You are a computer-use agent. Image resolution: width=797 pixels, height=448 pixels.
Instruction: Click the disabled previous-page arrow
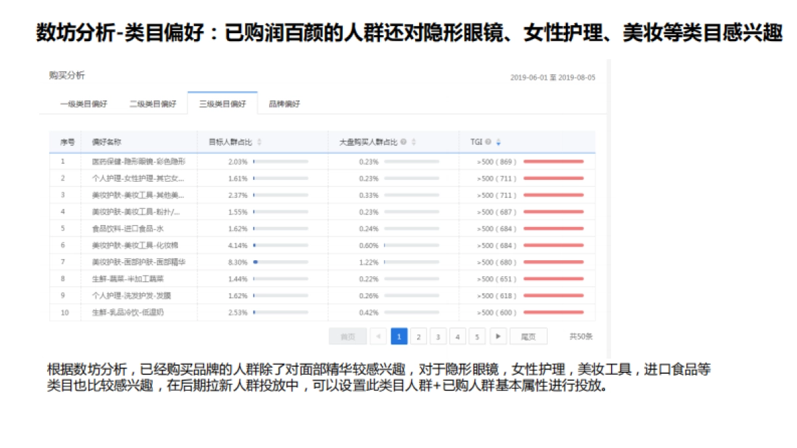click(x=379, y=336)
